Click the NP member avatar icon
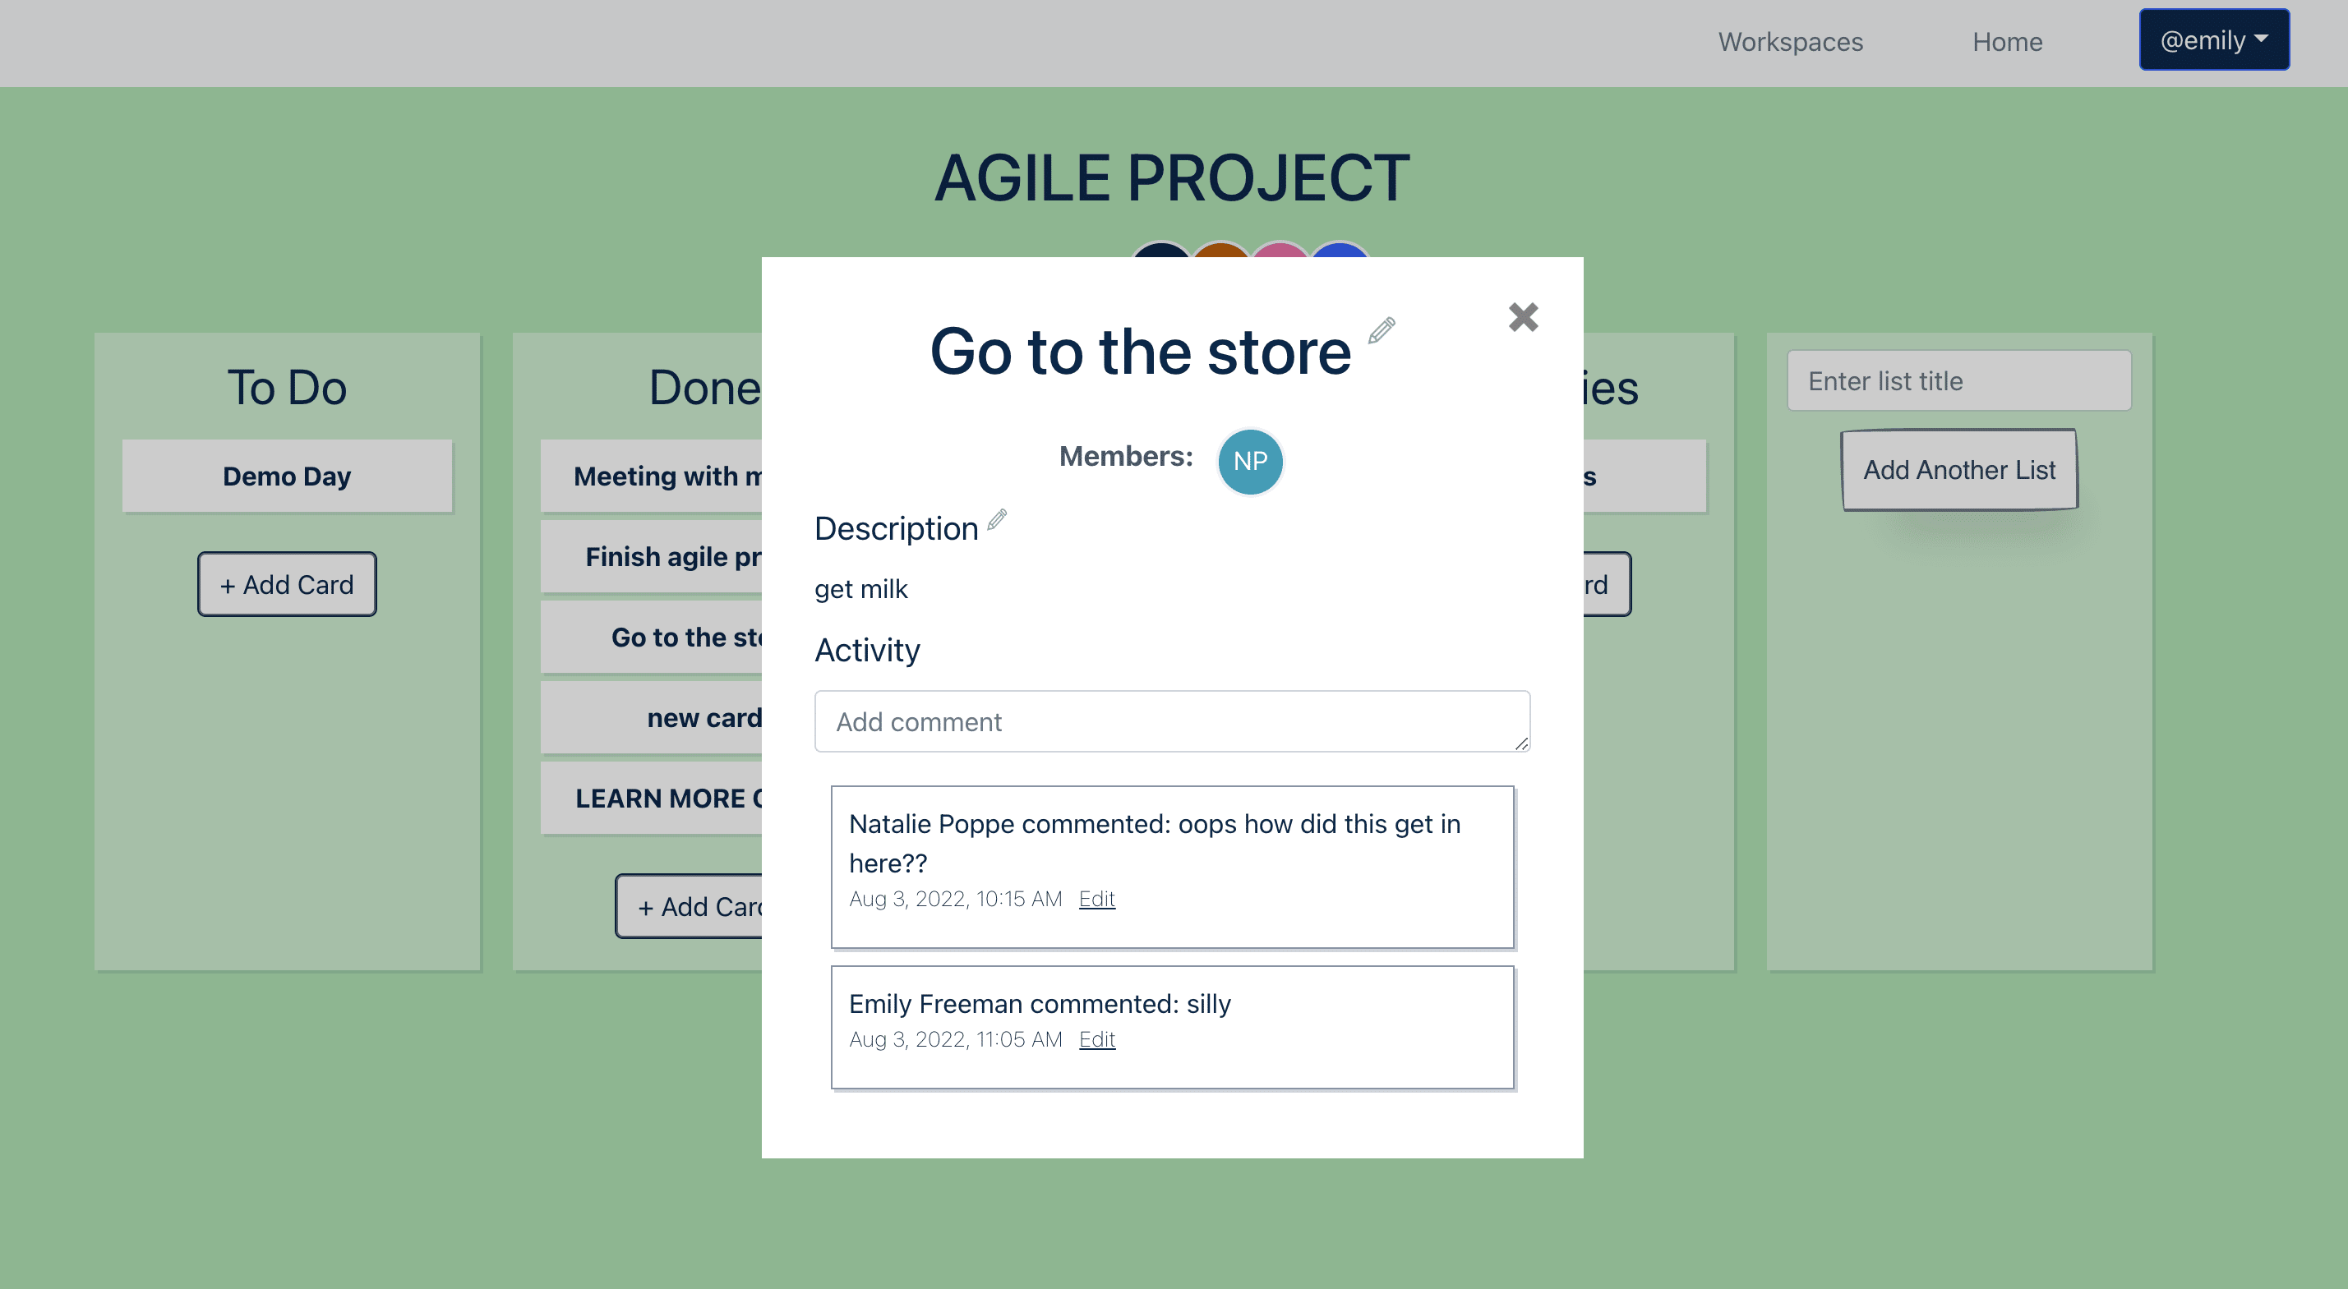2348x1289 pixels. [1251, 460]
